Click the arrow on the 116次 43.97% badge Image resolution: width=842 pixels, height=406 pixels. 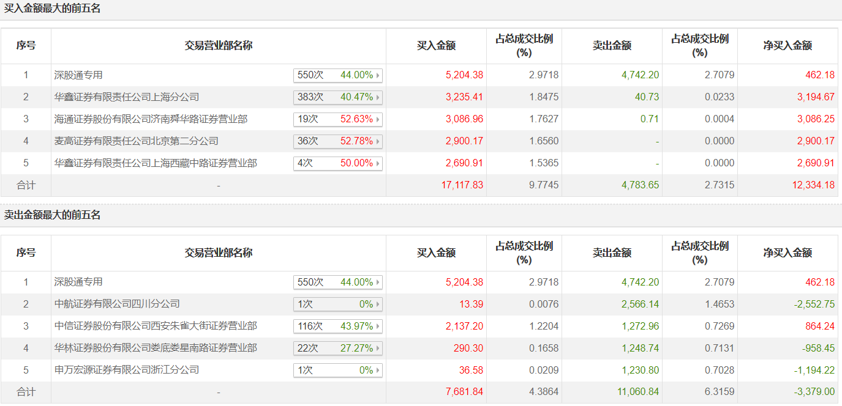(x=378, y=327)
